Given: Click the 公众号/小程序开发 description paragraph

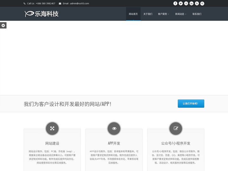Looking at the screenshot, I should 176,157.
